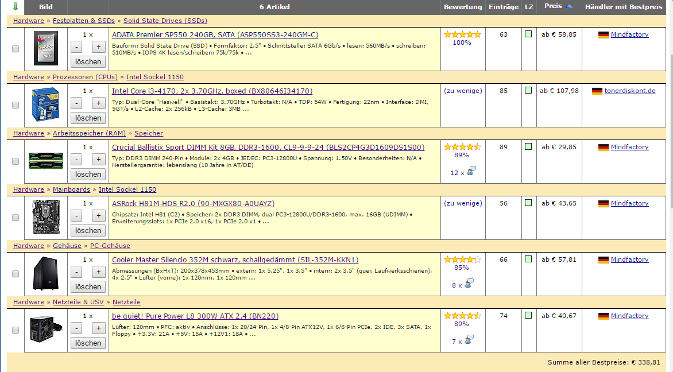Viewport: 673px width, 372px height.
Task: Toggle LZ box for Intel Core i3 row
Action: (528, 90)
